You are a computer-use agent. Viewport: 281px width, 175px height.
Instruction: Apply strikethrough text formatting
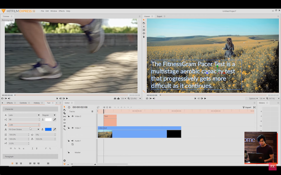(x=37, y=148)
